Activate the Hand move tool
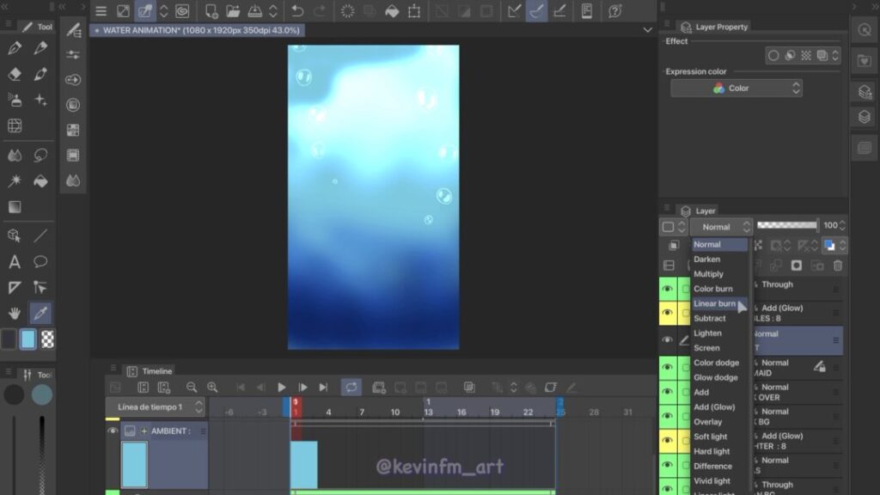Screen dimensions: 880x495 pos(15,313)
